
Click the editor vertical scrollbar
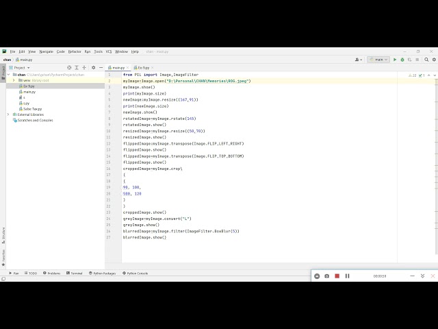(x=436, y=168)
